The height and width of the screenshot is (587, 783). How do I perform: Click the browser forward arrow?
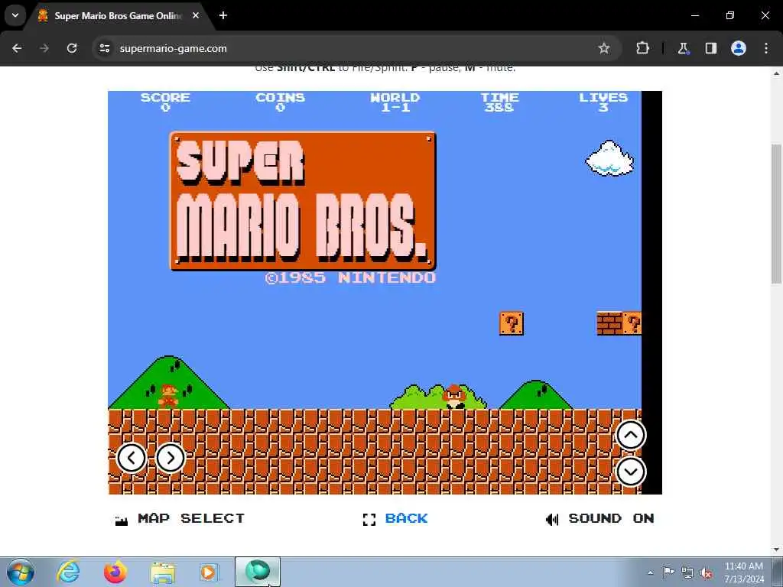pyautogui.click(x=44, y=48)
